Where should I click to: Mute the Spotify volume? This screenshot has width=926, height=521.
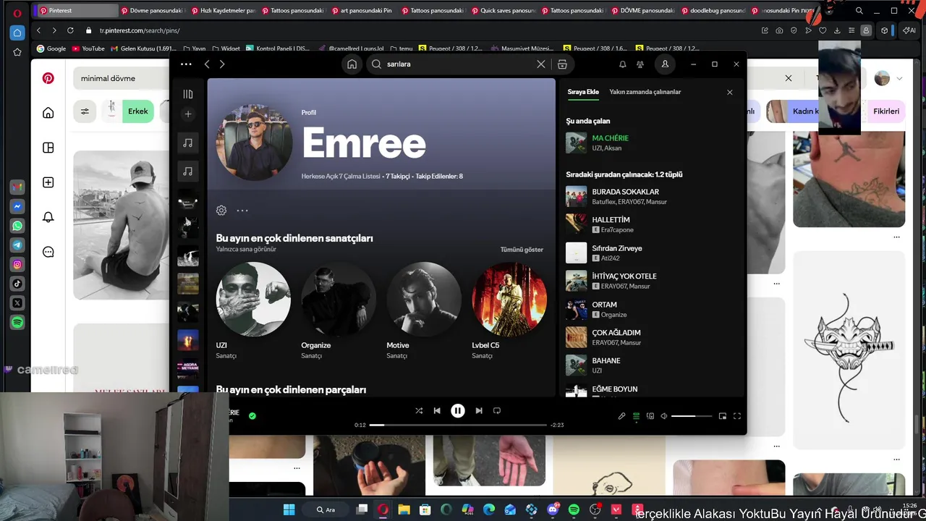pyautogui.click(x=664, y=416)
